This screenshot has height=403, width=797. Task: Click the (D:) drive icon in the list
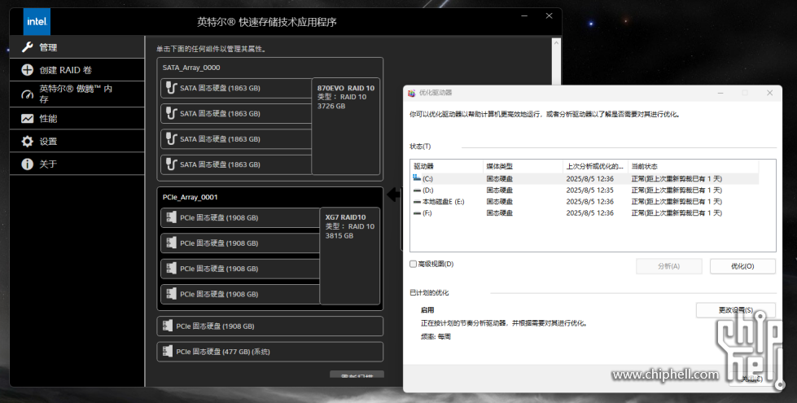(x=417, y=190)
